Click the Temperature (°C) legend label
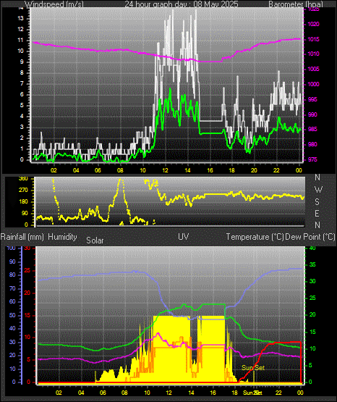Screen dimensions: 337x402 pyautogui.click(x=255, y=237)
